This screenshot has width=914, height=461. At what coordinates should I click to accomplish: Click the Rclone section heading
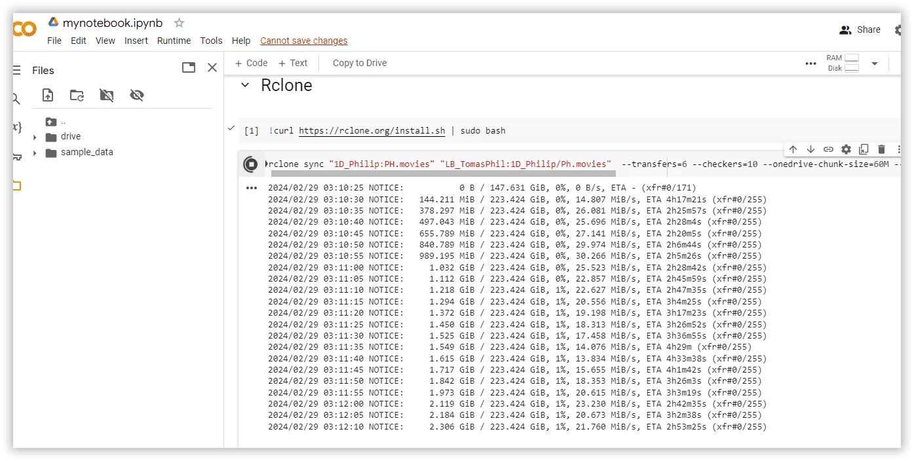coord(286,85)
